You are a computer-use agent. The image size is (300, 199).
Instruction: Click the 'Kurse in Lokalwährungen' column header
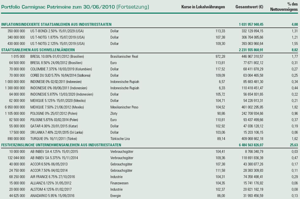click(203, 7)
